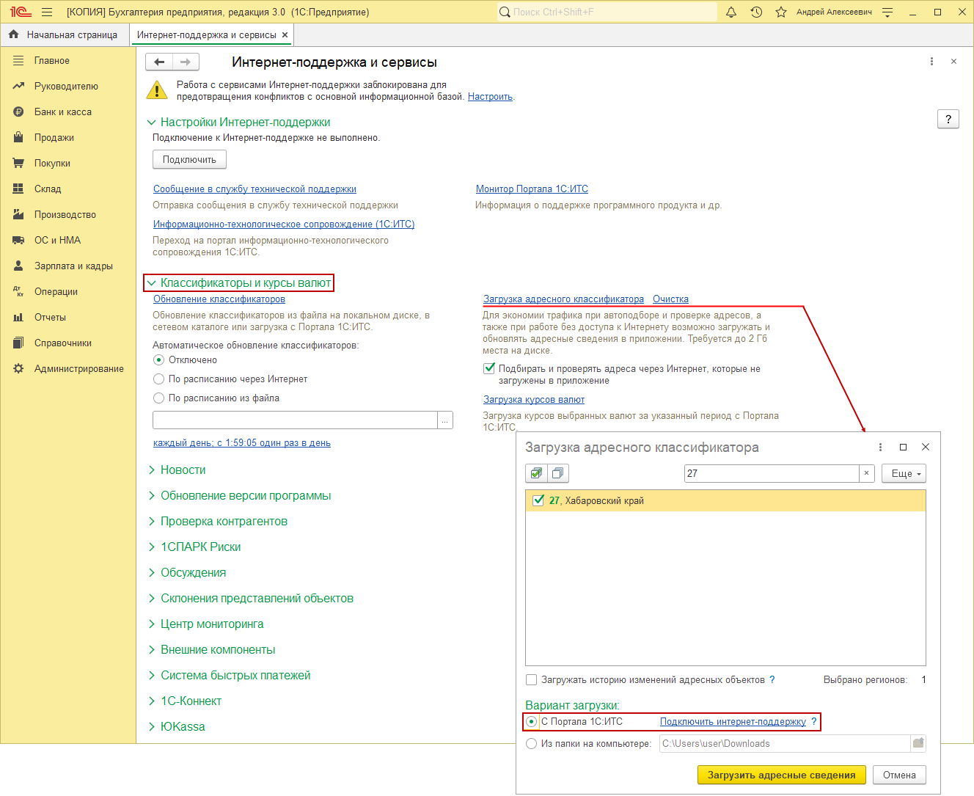Go forward with the right arrow button
Screen dimensions: 974x796
186,62
